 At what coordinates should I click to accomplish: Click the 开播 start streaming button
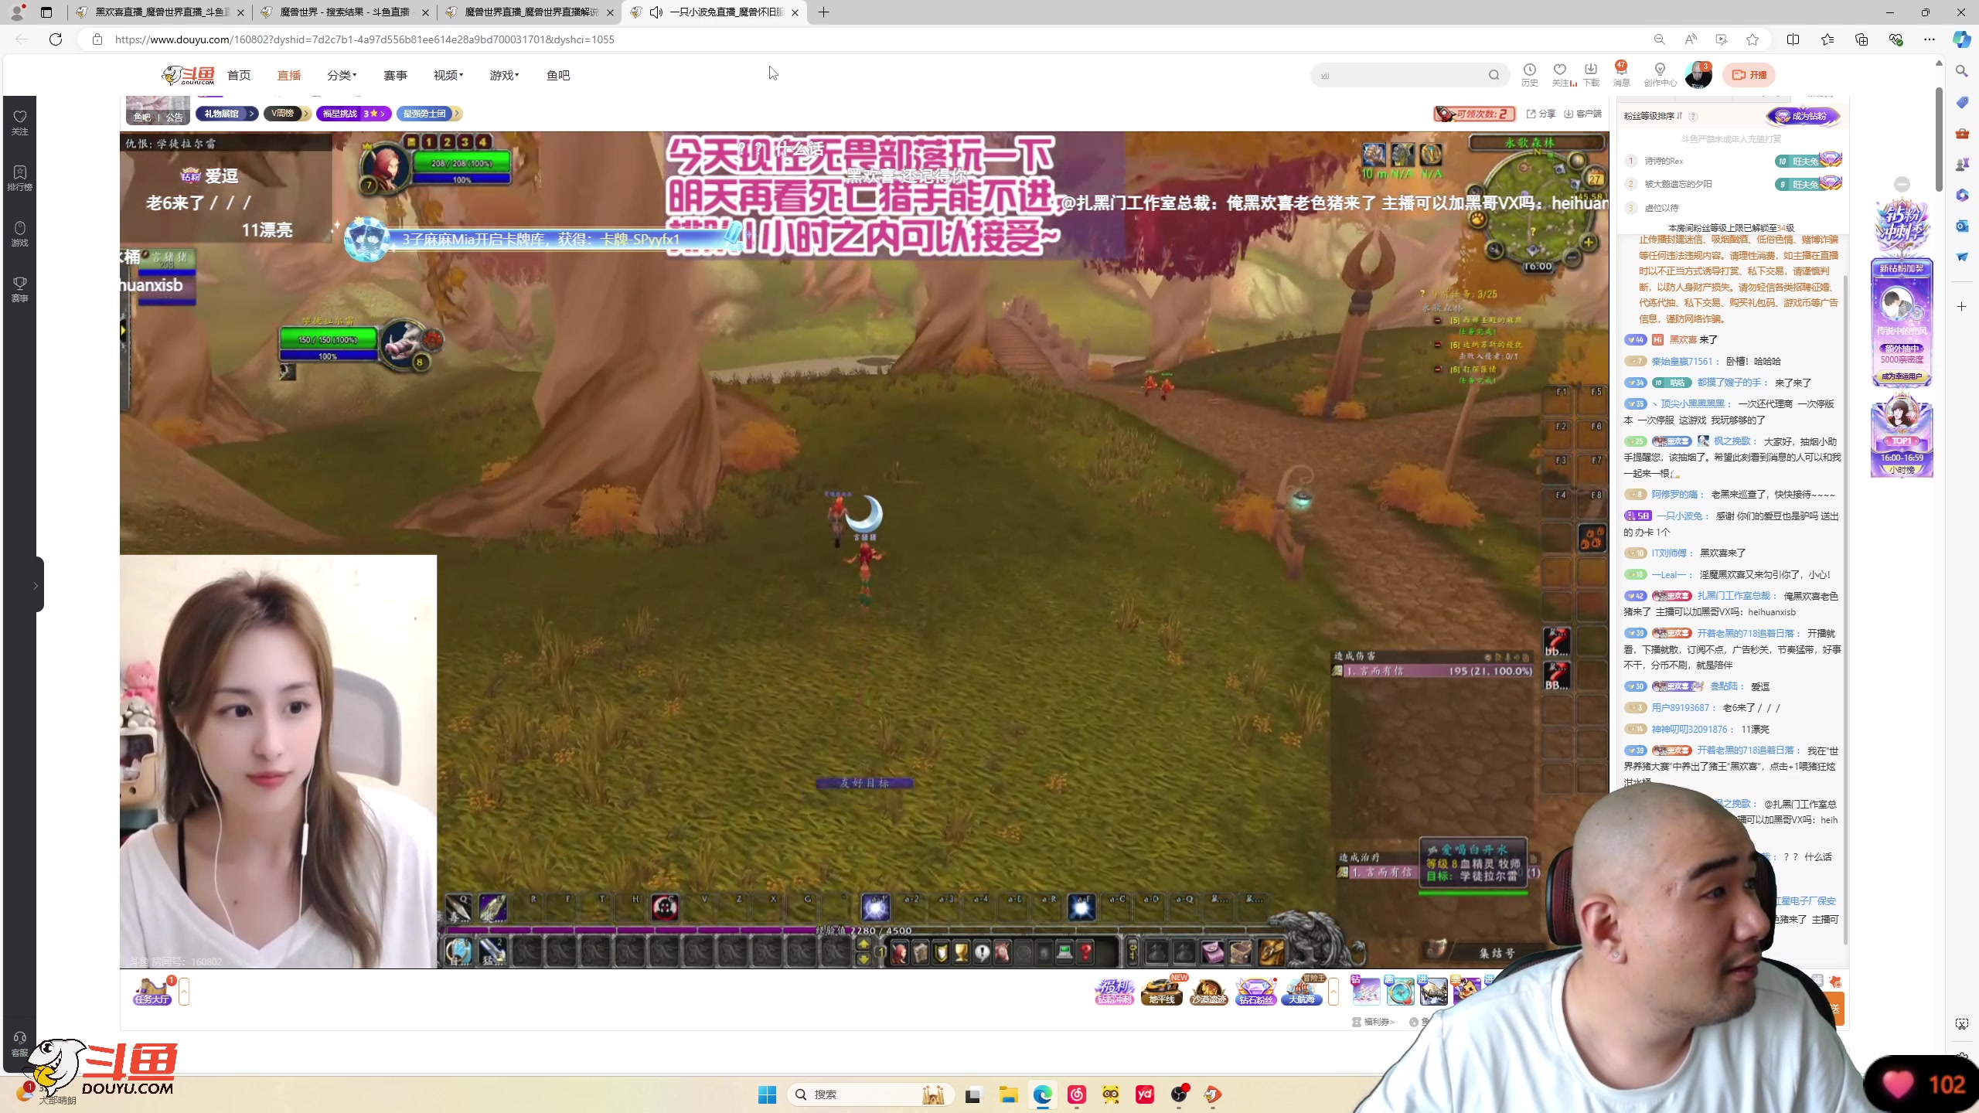1749,75
